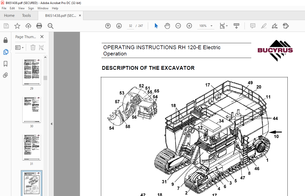Go to the previous page with the up arrow

108,26
